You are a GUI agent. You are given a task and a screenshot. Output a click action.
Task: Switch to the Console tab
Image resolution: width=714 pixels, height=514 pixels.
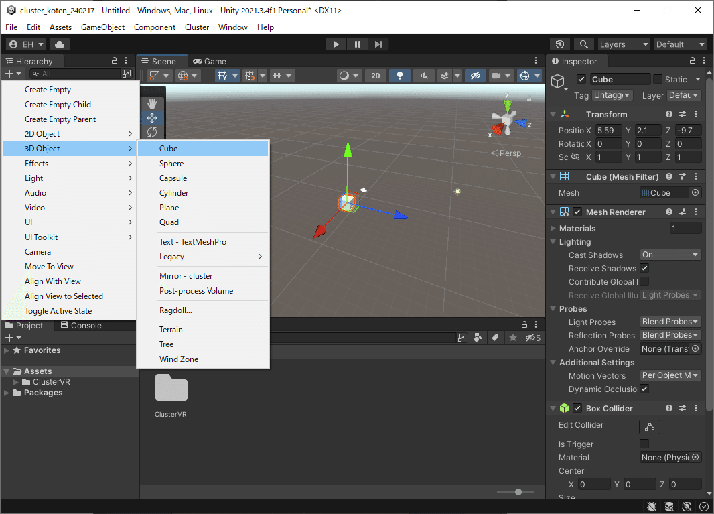tap(81, 325)
